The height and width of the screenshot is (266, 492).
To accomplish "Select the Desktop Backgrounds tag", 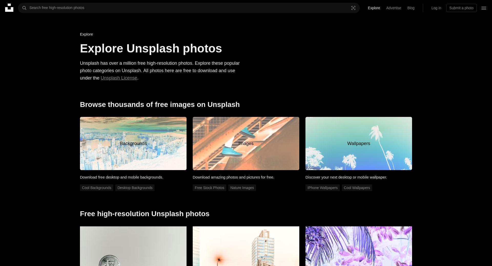I will click(x=135, y=188).
